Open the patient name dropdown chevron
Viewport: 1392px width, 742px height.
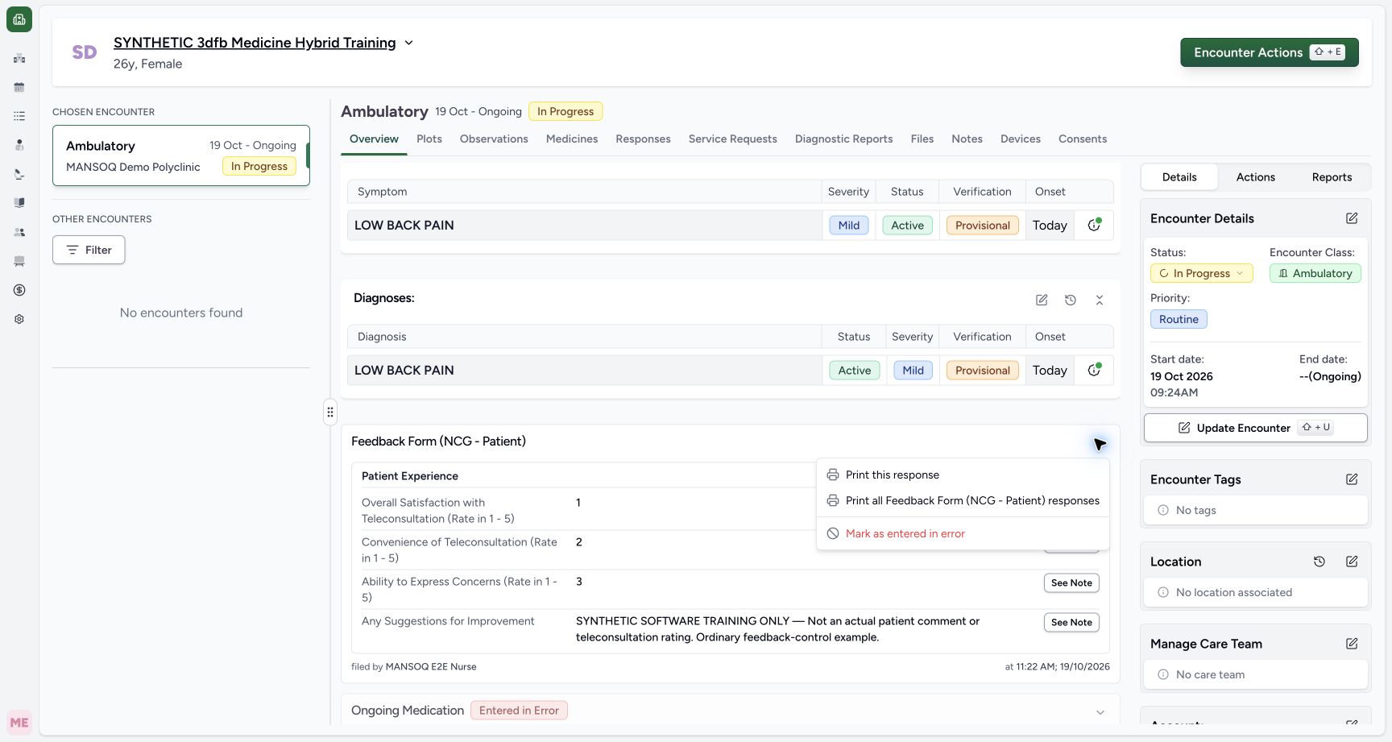pos(408,43)
